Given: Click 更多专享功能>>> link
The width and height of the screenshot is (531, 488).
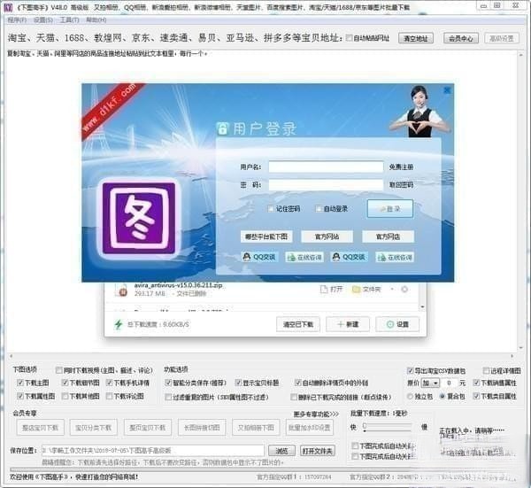Looking at the screenshot, I should (316, 414).
